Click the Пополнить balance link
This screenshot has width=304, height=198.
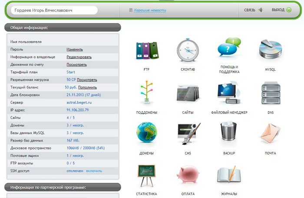tap(87, 87)
